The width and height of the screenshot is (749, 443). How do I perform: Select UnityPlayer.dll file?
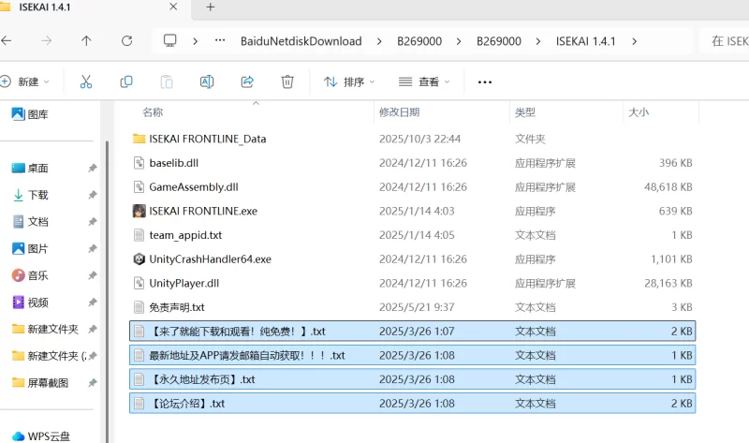413,283
